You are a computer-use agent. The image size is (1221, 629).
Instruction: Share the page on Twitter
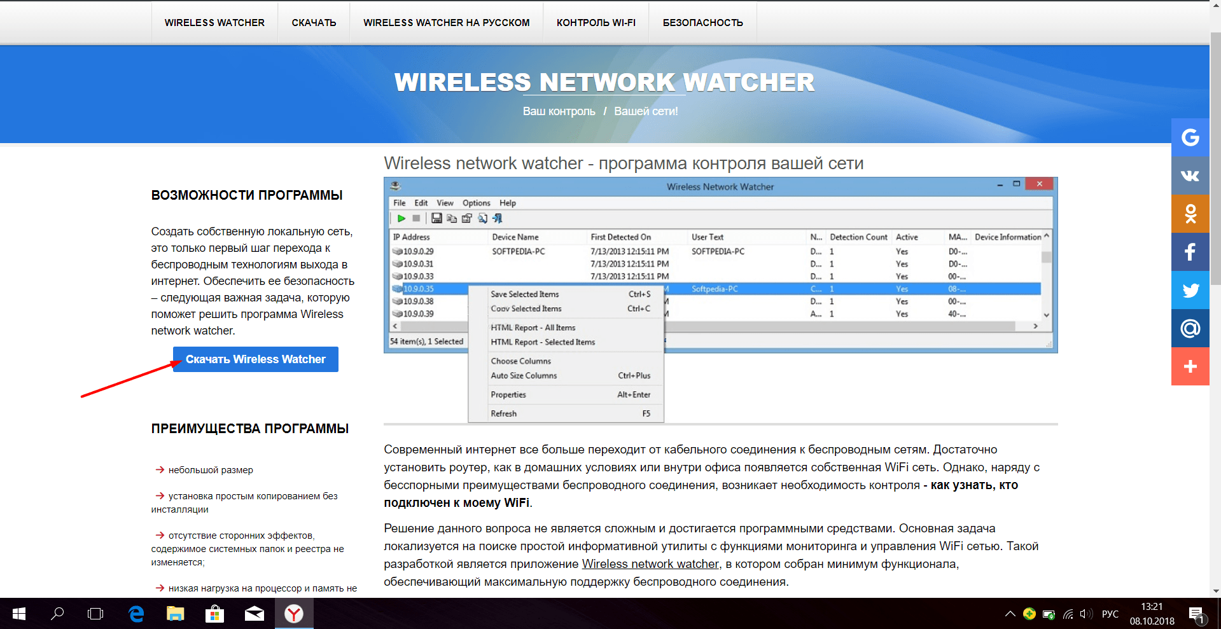coord(1190,290)
